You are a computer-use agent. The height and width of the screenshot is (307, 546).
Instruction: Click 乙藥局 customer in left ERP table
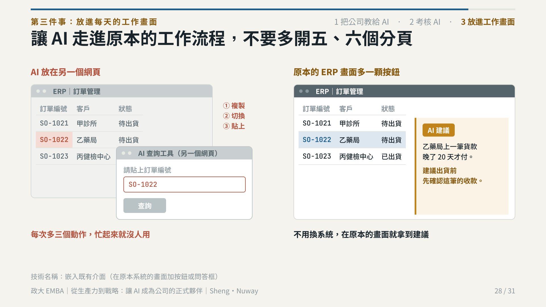(x=87, y=140)
